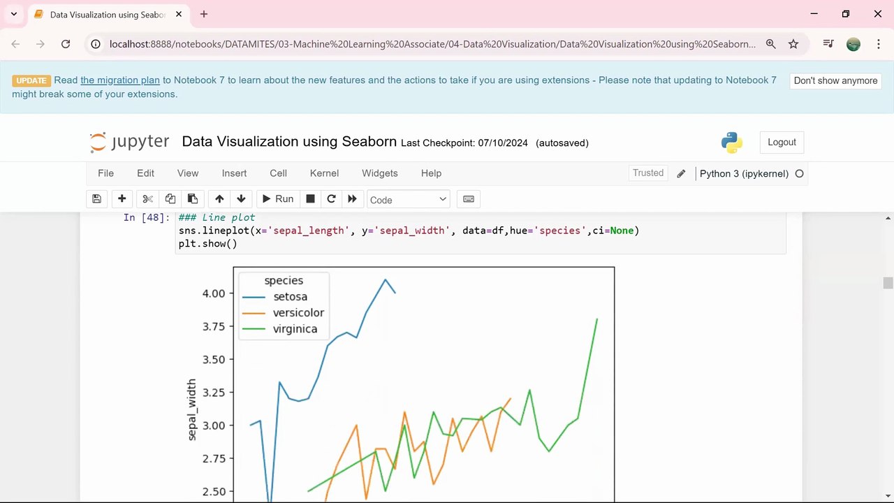
Task: Click the Python logo icon
Action: [731, 143]
